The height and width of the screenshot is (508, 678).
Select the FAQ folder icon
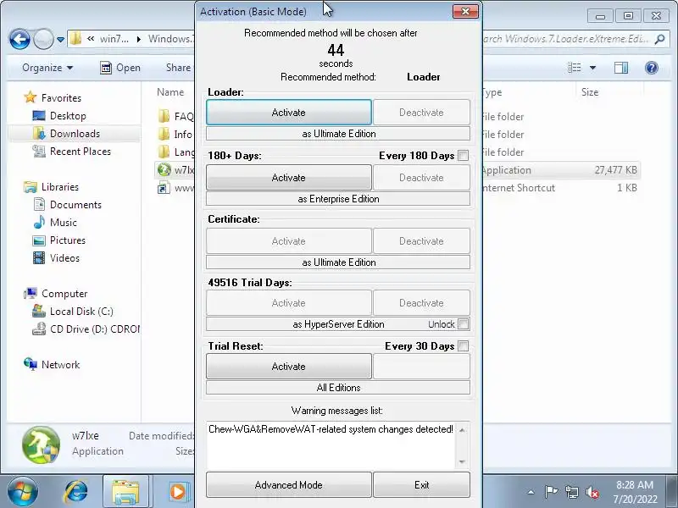pyautogui.click(x=164, y=116)
